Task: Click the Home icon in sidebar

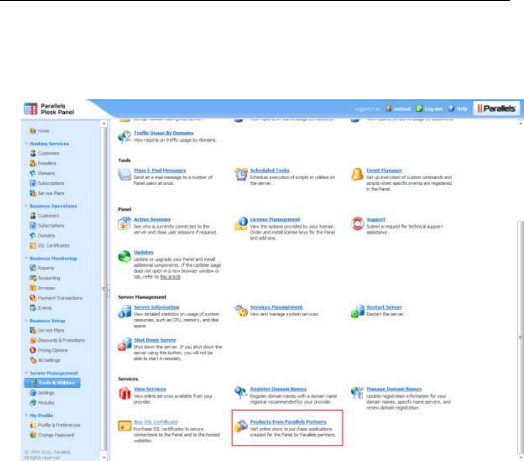Action: coord(32,131)
